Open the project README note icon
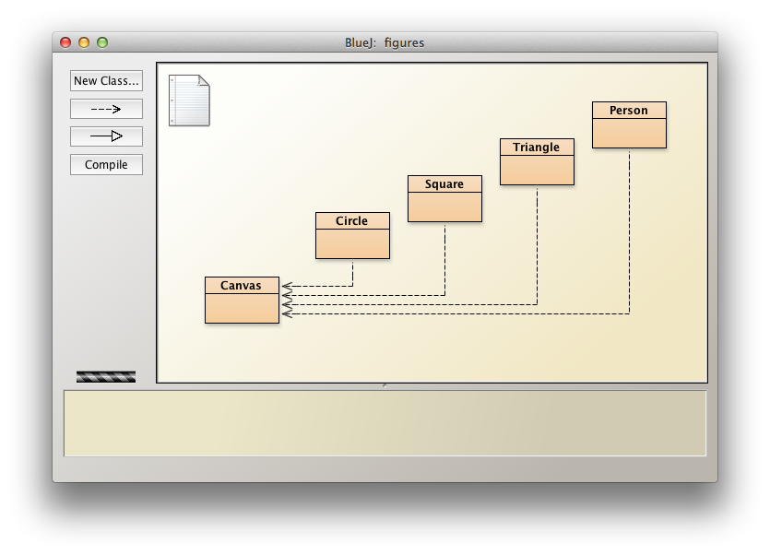The width and height of the screenshot is (770, 555). 189,100
